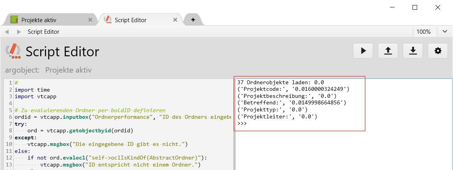
Task: Navigate forward with right arrow
Action: pos(19,32)
